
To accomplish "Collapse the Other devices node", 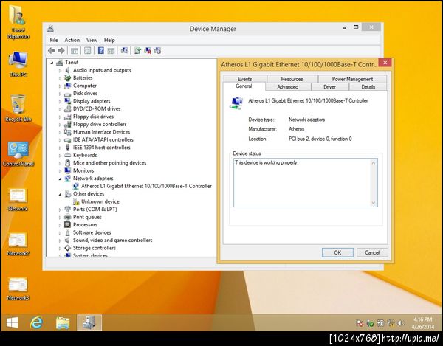I will tap(60, 194).
